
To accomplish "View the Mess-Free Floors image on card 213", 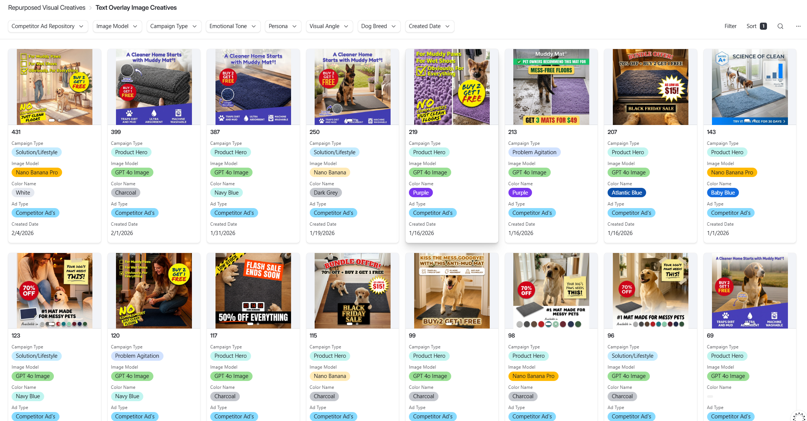I will tap(551, 87).
